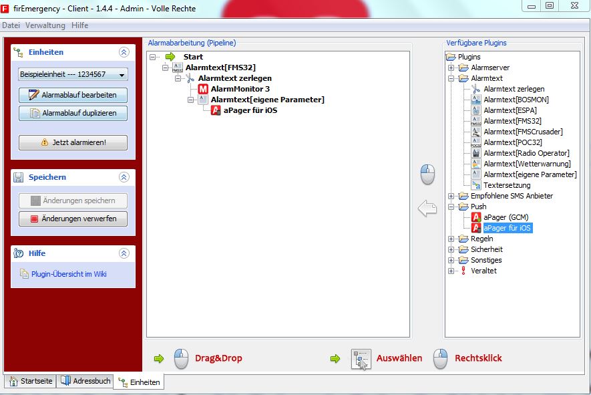Viewport: 591px width, 395px height.
Task: Expand the Alarmserver plugin folder
Action: coord(451,68)
